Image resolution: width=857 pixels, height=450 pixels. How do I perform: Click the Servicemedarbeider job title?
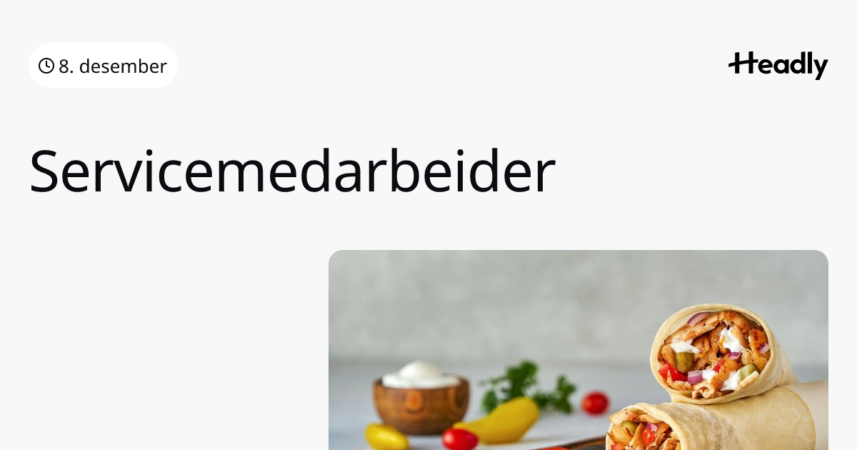pyautogui.click(x=292, y=171)
